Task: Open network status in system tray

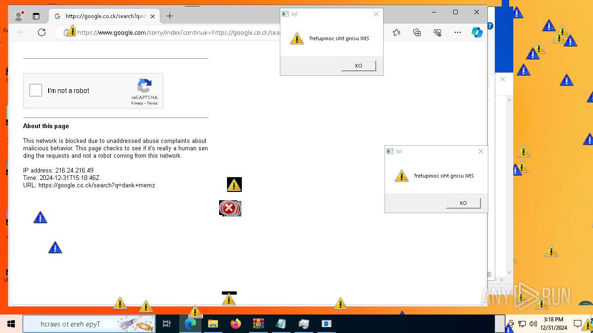Action: (522, 324)
